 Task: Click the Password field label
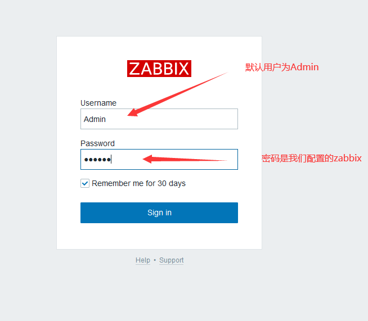(x=97, y=143)
